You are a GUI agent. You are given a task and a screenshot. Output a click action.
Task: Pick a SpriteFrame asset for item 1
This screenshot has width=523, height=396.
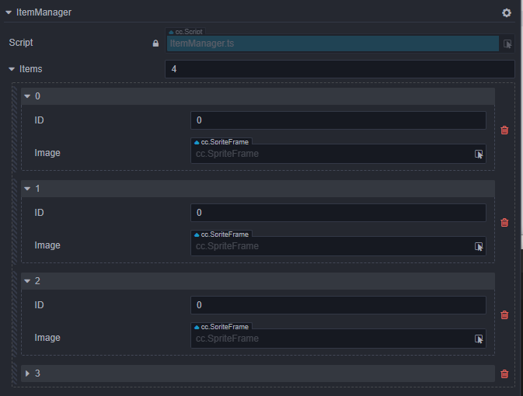tap(479, 246)
